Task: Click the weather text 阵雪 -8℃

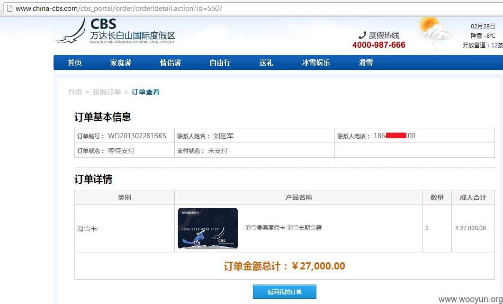Action: 483,36
